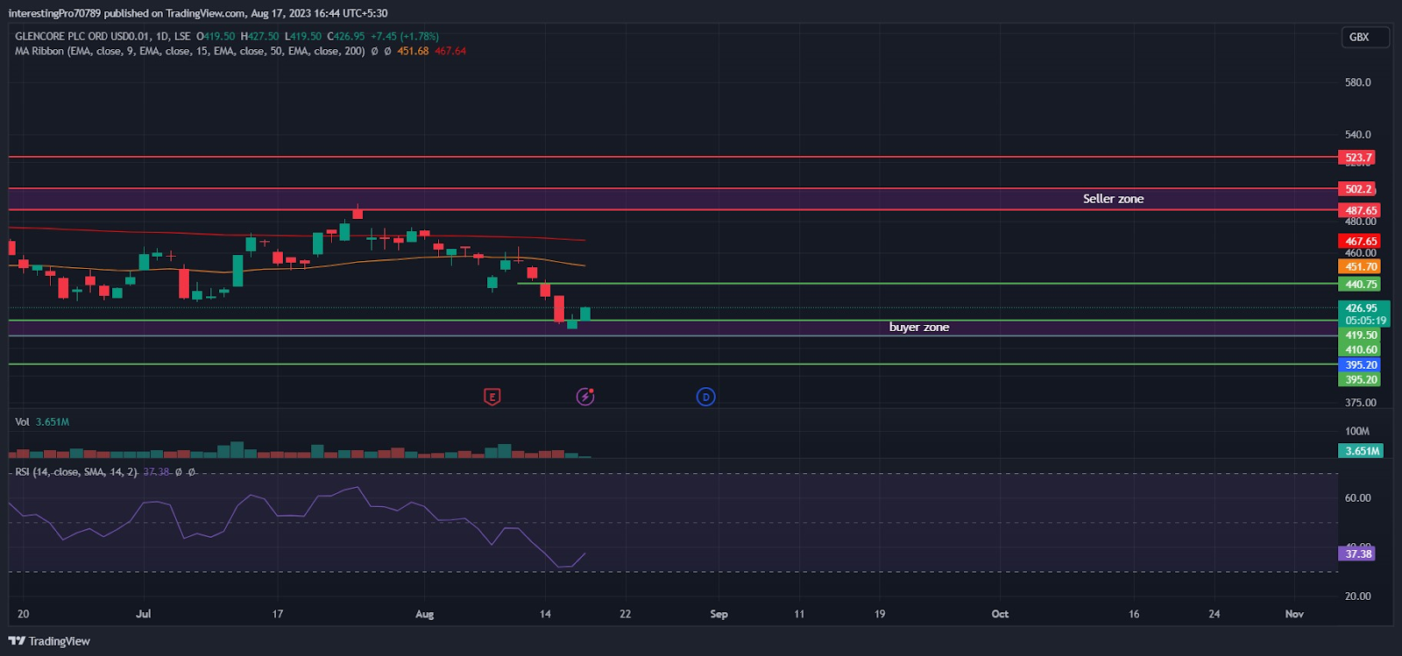Click the 'Jul' date on time axis

[144, 614]
